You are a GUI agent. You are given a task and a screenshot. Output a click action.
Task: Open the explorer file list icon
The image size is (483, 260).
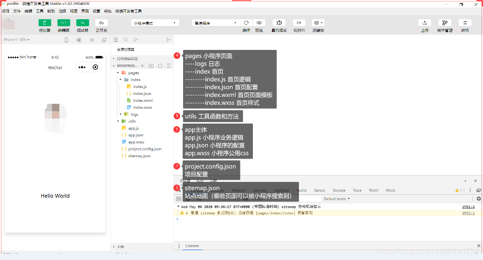pyautogui.click(x=115, y=40)
